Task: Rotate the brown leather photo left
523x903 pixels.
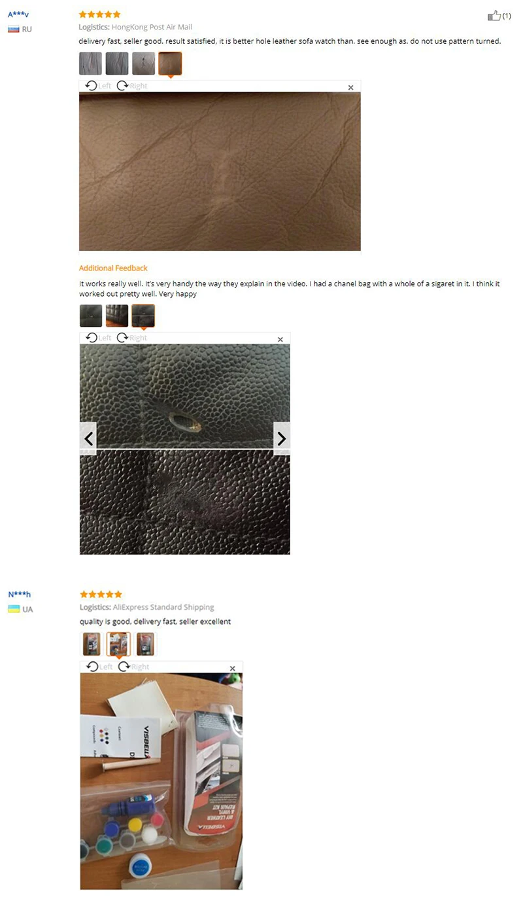Action: (x=99, y=86)
